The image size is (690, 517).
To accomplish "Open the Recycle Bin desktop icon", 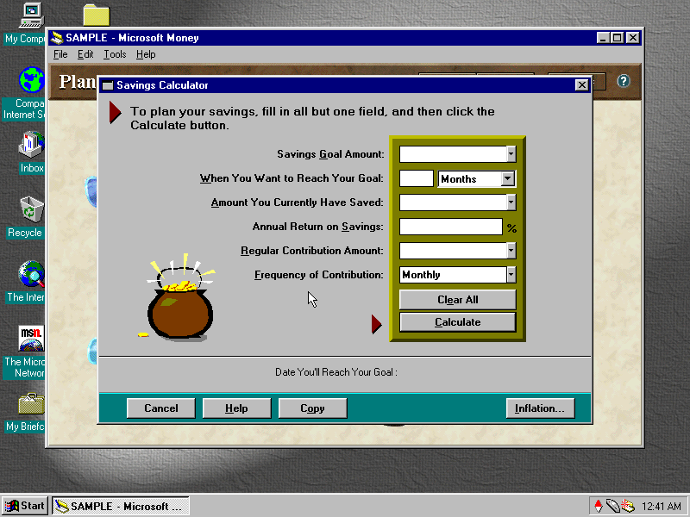I will click(x=31, y=209).
